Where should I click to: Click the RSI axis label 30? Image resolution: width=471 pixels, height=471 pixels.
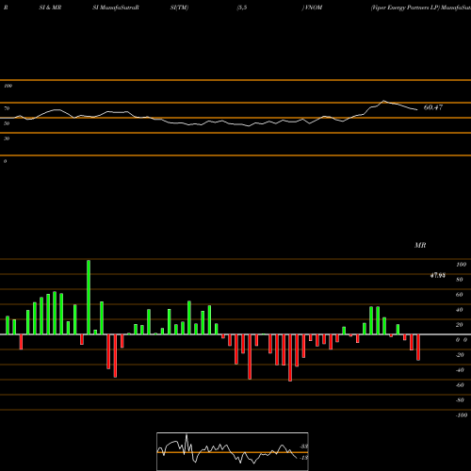point(7,138)
